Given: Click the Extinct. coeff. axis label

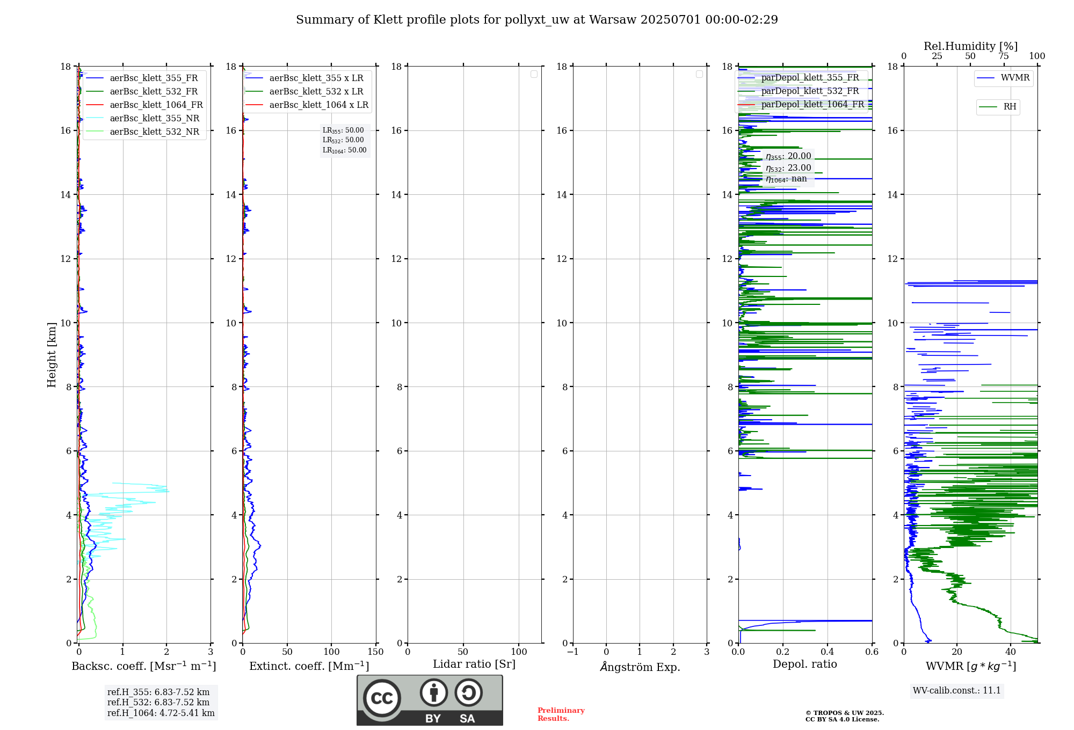Looking at the screenshot, I should pos(309,666).
